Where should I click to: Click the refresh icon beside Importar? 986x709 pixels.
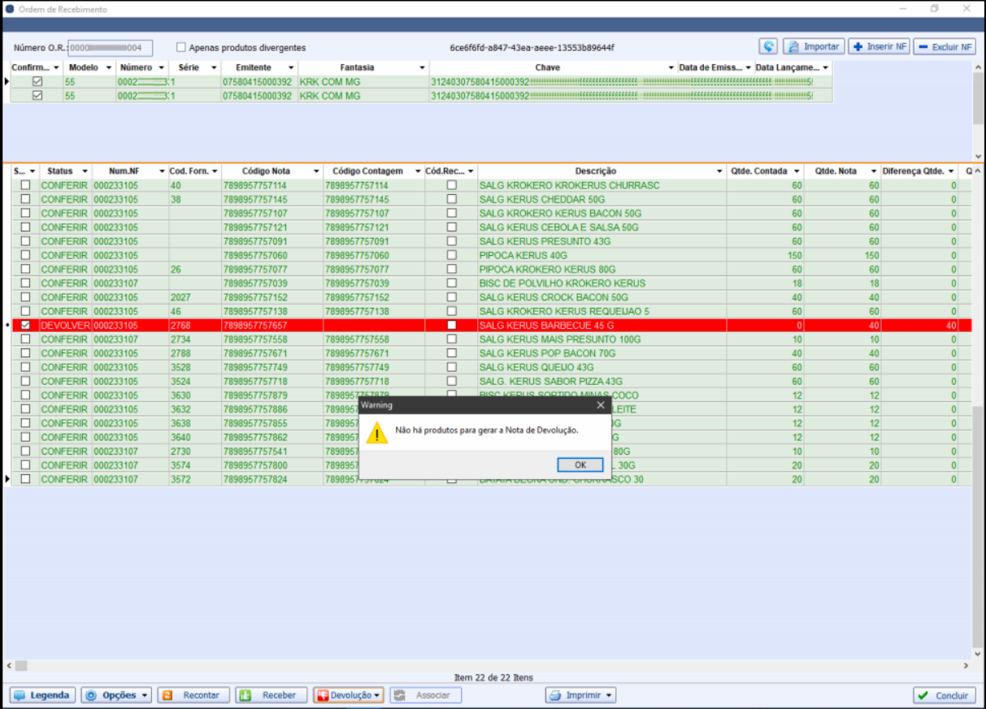click(768, 47)
